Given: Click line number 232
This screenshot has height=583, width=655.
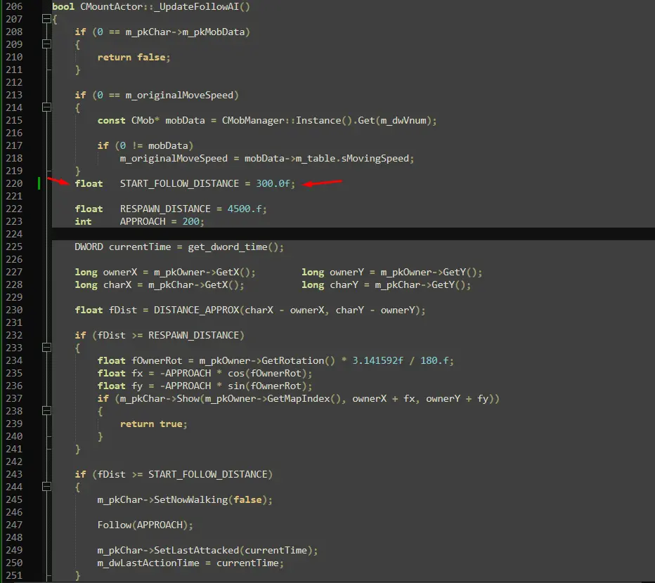Looking at the screenshot, I should pos(14,335).
